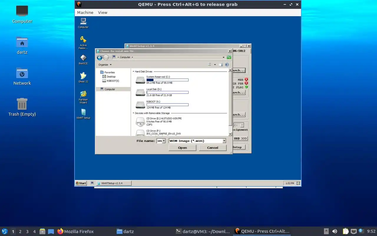The width and height of the screenshot is (377, 236).
Task: Click '0 bytes free of 50.0 MB' text
Action: pos(159,122)
